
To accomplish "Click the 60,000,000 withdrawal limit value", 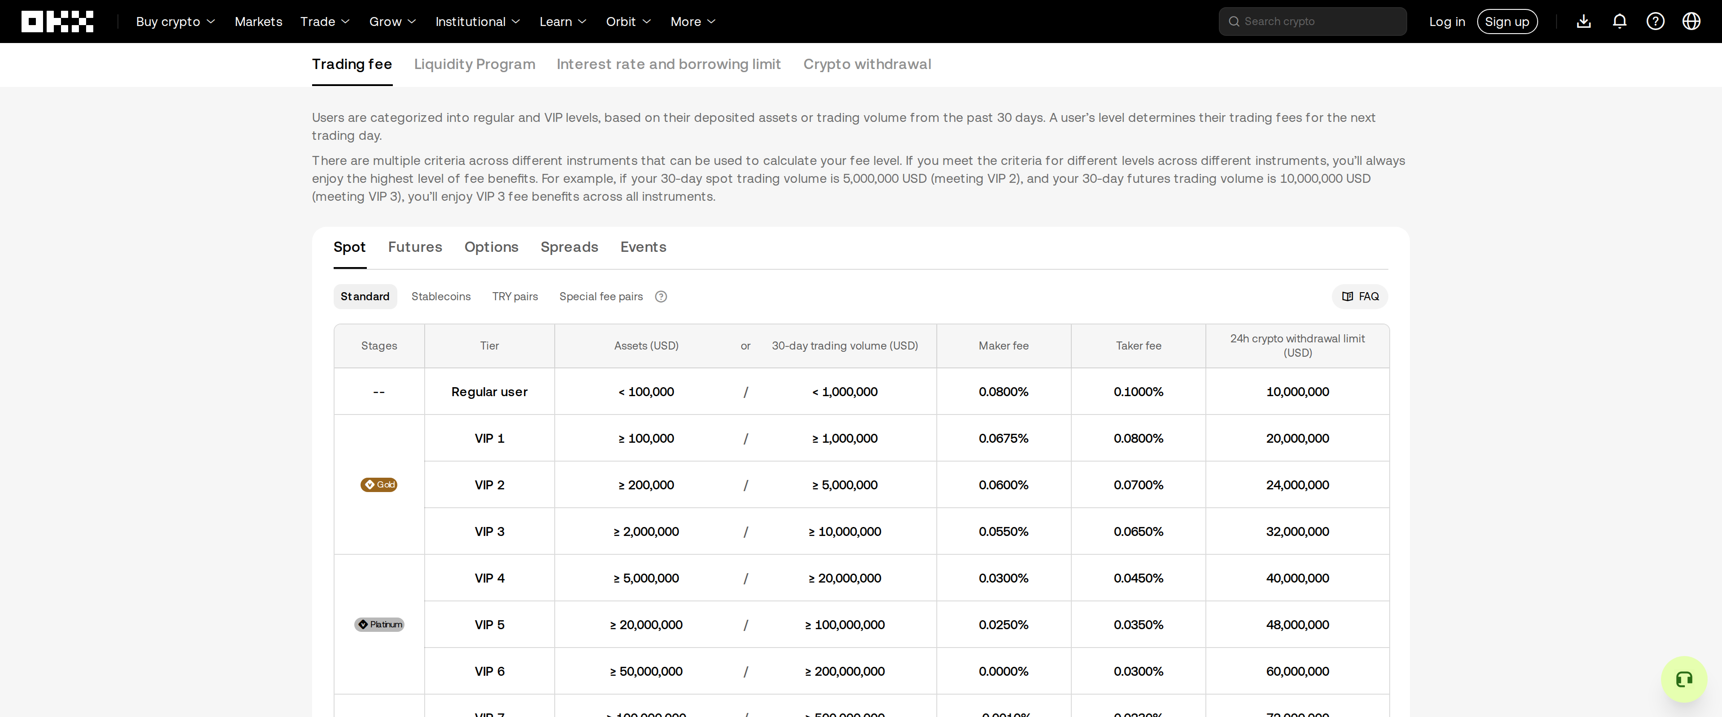I will [1297, 672].
